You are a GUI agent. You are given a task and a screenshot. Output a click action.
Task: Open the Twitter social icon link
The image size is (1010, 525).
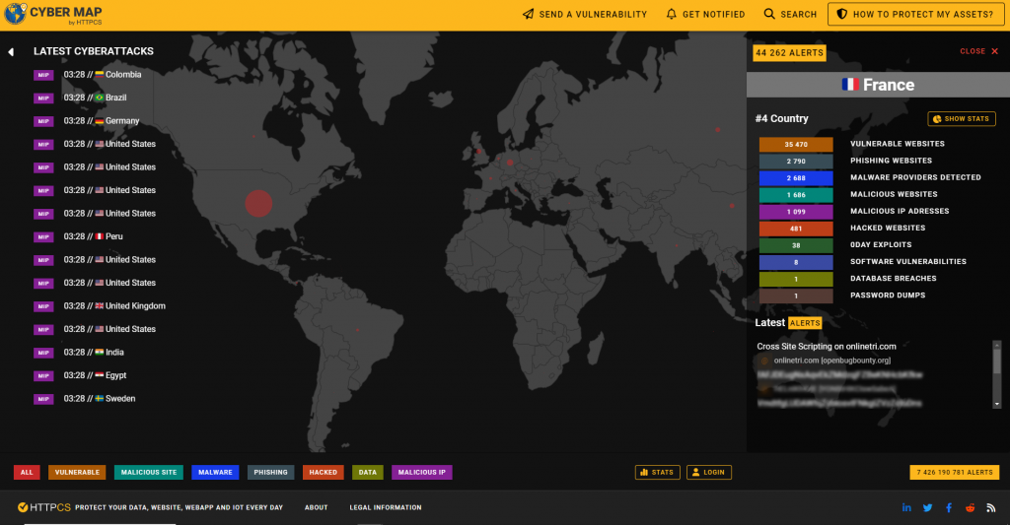[927, 507]
